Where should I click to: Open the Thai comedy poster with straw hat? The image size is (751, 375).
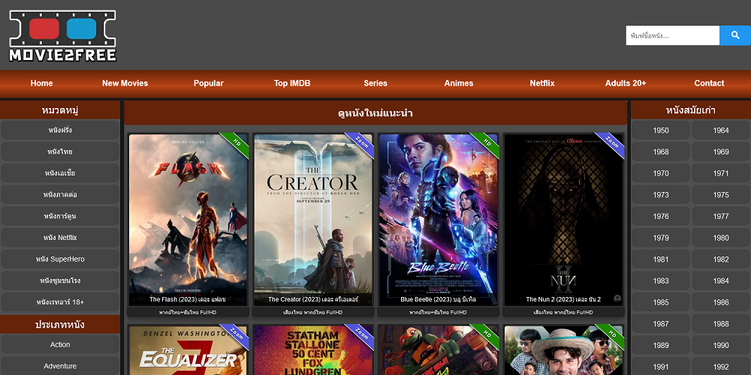point(563,350)
